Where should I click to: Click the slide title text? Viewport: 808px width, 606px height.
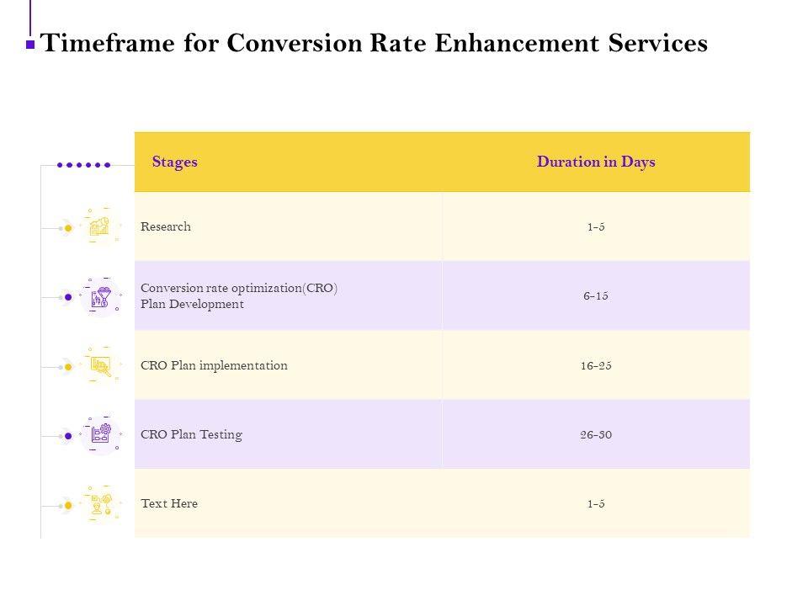click(375, 43)
